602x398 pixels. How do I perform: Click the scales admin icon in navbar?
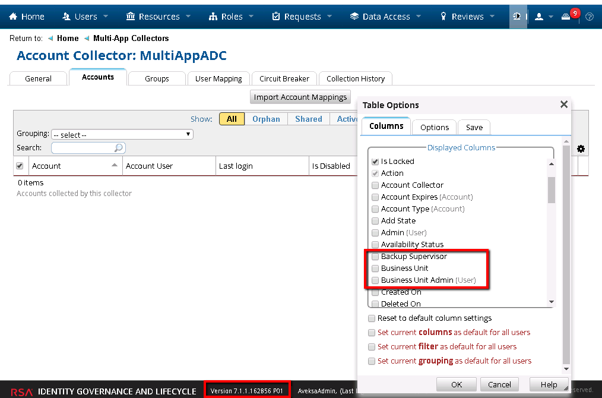[517, 16]
